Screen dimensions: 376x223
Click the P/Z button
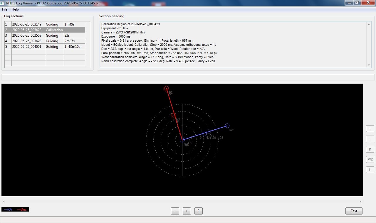(x=370, y=160)
